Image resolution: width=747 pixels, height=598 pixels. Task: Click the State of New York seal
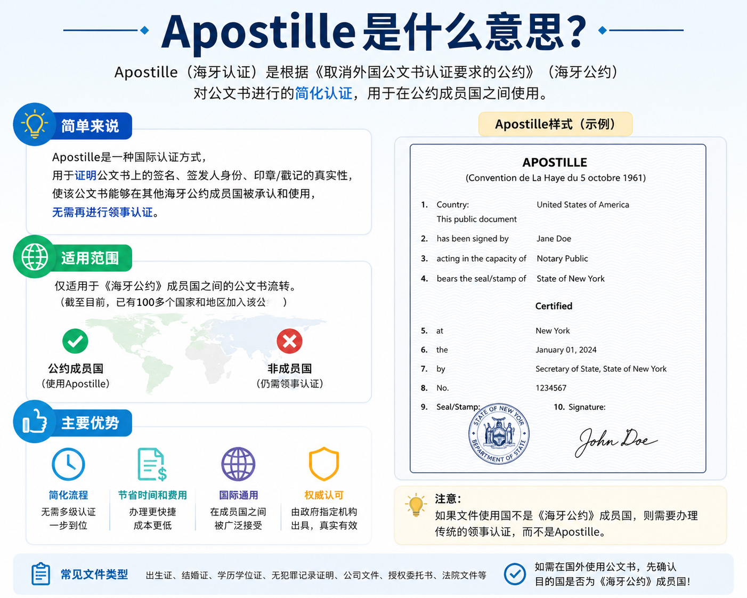click(x=499, y=433)
